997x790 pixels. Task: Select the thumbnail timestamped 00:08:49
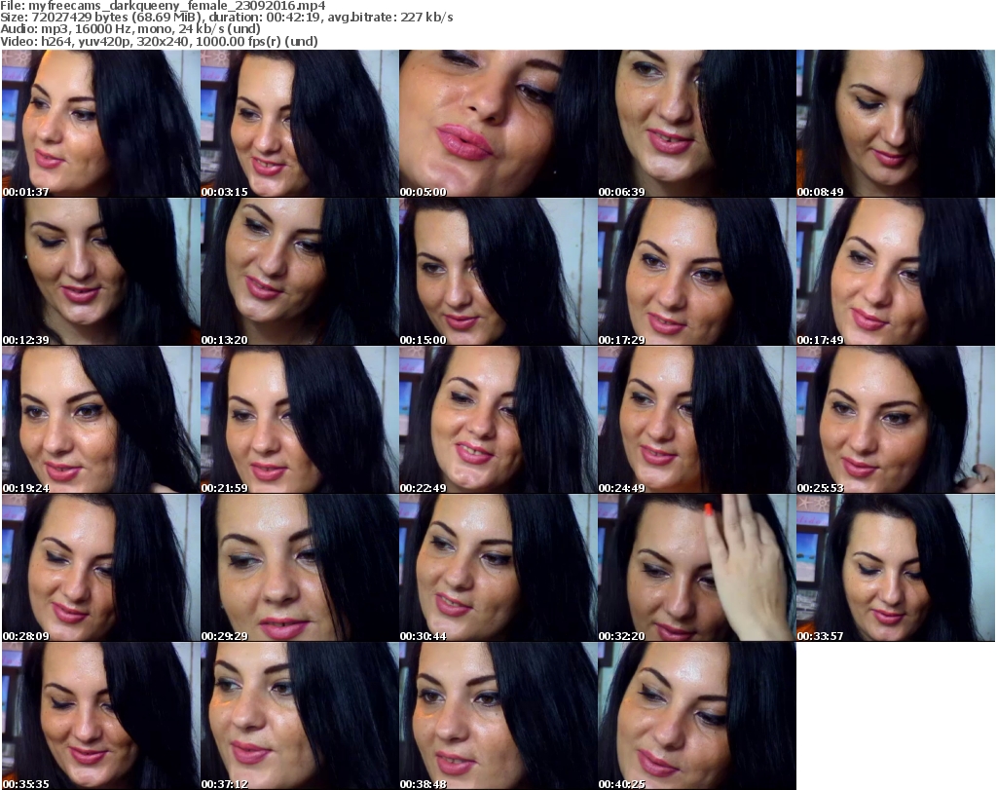click(896, 124)
